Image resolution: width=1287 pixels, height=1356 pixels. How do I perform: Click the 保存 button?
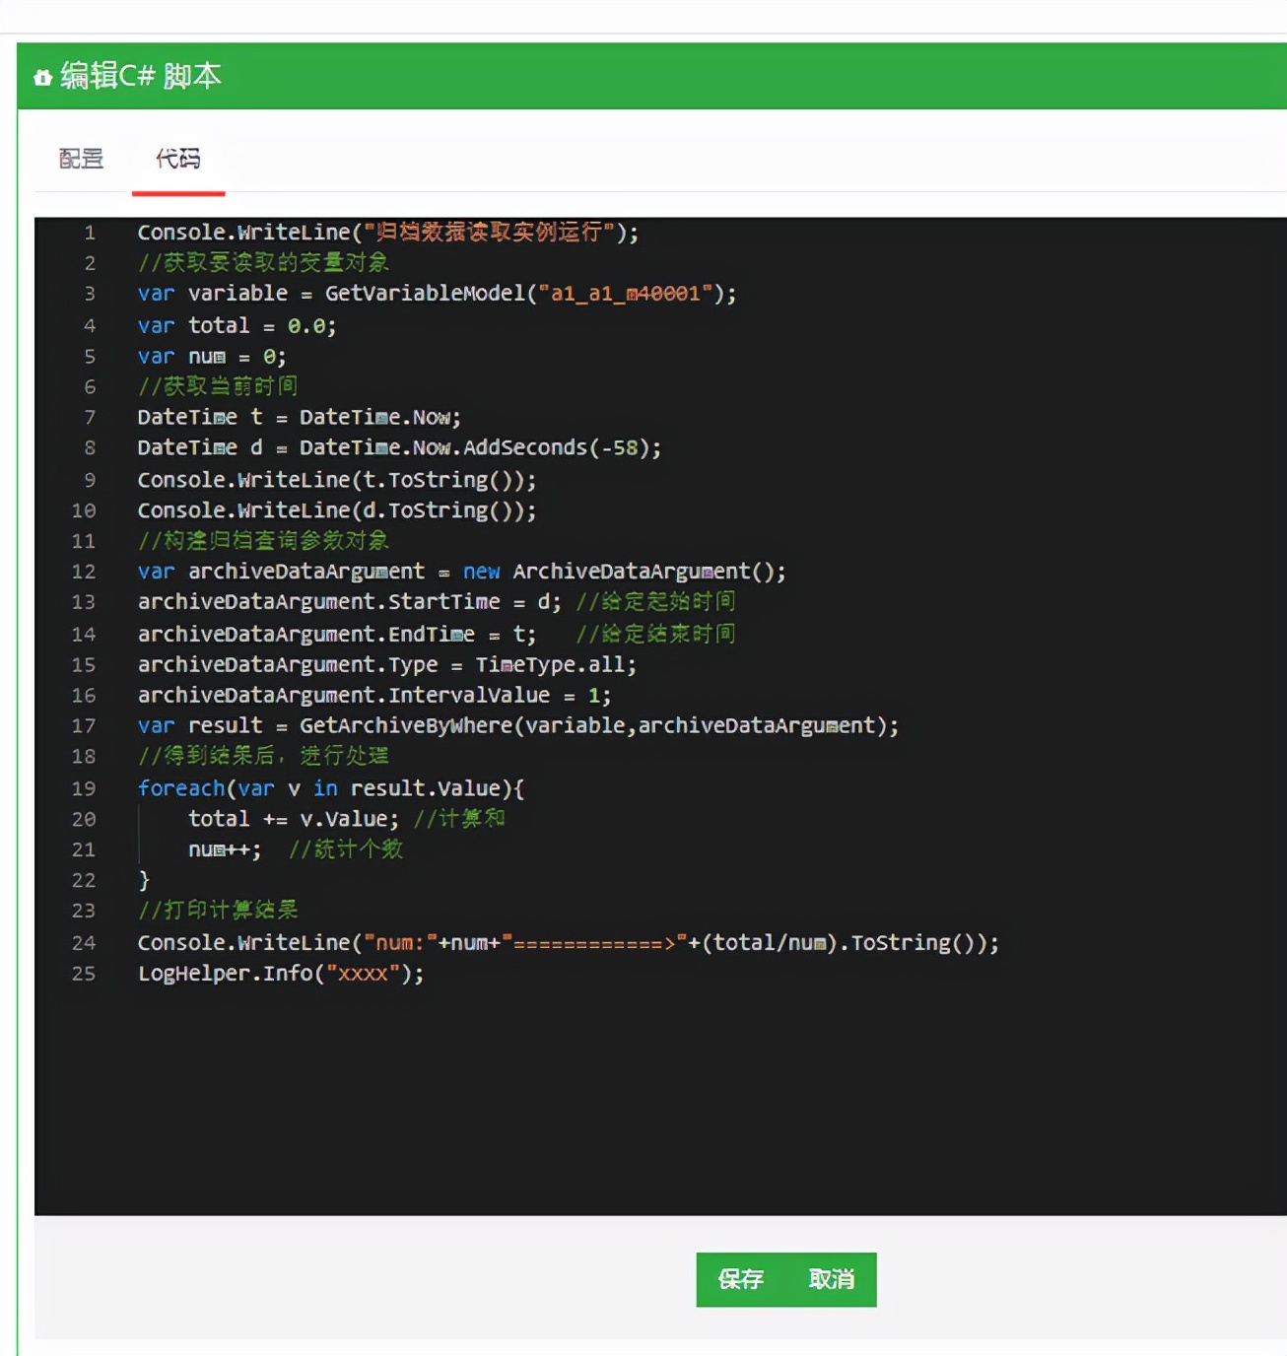[x=741, y=1279]
